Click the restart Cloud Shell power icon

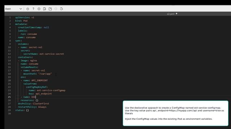point(28,9)
